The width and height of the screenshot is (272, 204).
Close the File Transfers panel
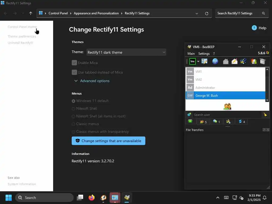pos(268,130)
